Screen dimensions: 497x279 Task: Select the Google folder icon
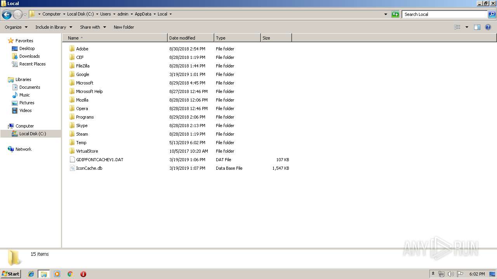[72, 74]
